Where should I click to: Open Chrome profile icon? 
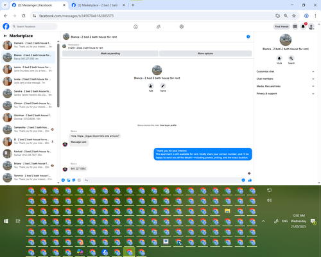[x=306, y=15]
